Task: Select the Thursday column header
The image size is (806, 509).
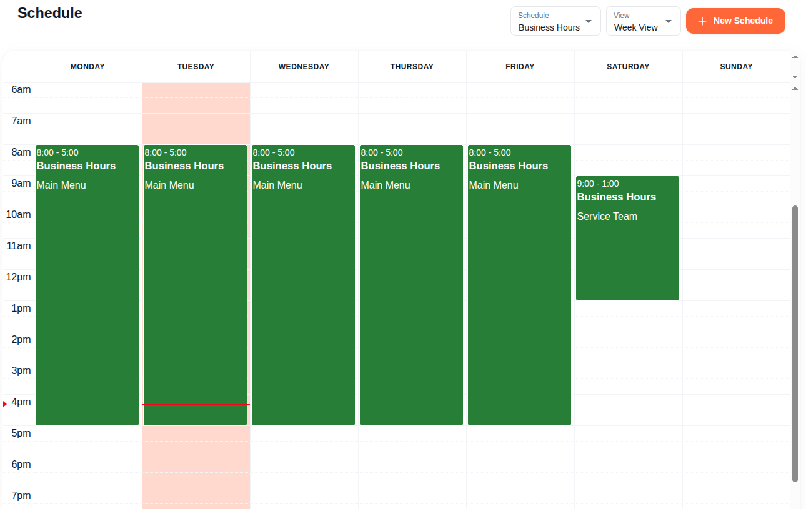Action: 412,67
